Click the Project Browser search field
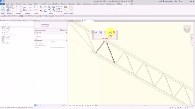 click(17, 24)
